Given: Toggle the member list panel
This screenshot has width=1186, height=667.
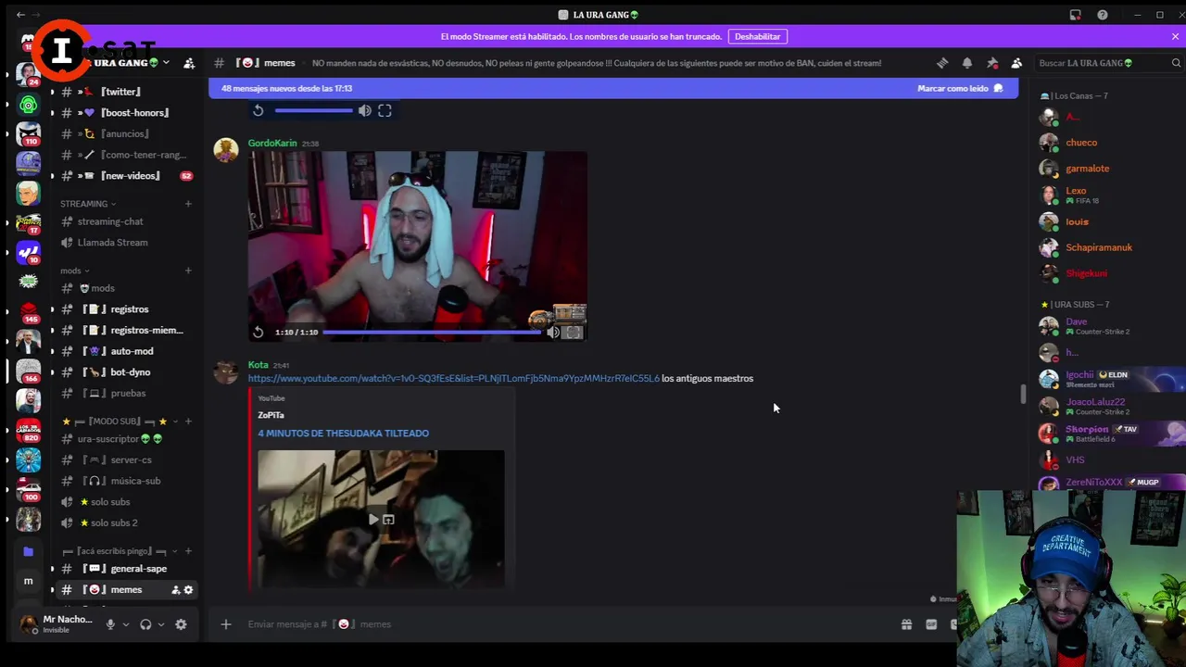Looking at the screenshot, I should (1016, 63).
